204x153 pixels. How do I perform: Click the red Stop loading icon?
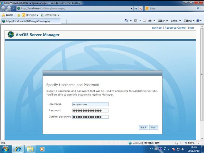(x=141, y=9)
